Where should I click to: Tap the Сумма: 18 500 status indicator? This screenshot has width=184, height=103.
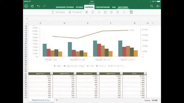pos(151,100)
